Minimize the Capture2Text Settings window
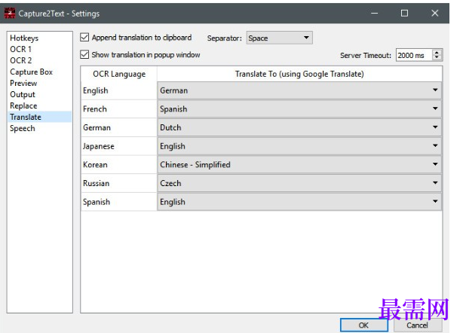This screenshot has height=333, width=463. point(375,14)
